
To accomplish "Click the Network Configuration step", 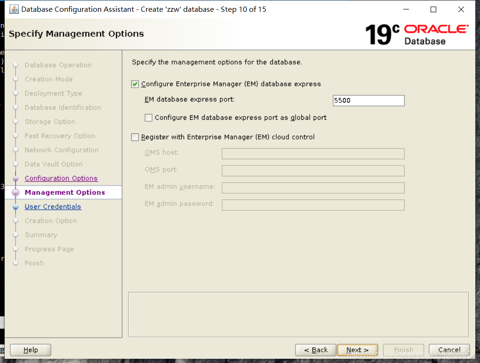I will click(x=62, y=150).
